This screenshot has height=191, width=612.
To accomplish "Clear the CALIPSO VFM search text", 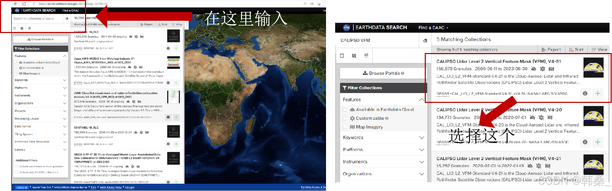I will pos(425,40).
